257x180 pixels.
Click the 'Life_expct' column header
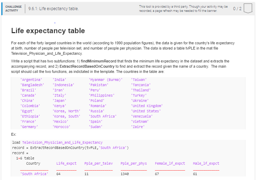[x=67, y=163]
